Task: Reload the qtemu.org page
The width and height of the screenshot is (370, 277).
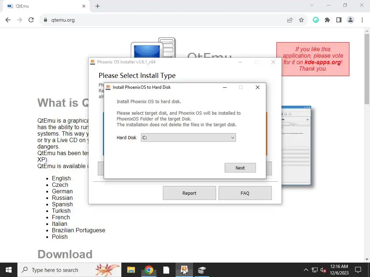Action: click(31, 20)
